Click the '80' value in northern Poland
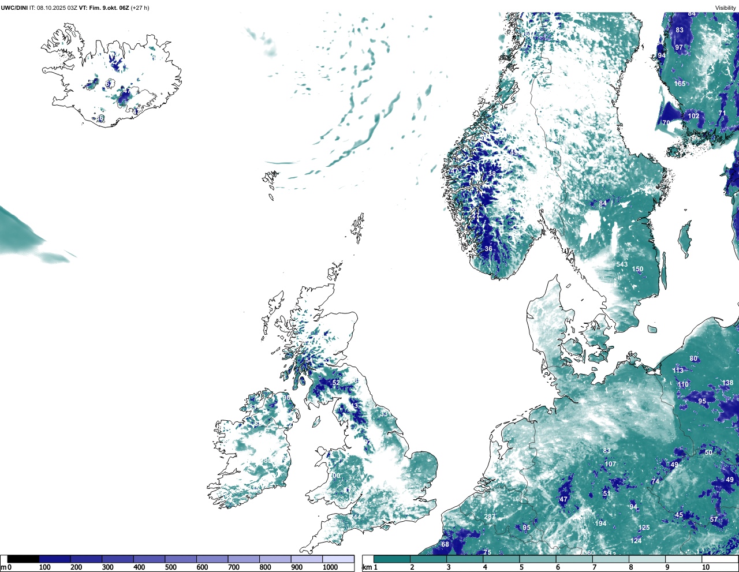Screen dimensions: 739x572 click(693, 358)
